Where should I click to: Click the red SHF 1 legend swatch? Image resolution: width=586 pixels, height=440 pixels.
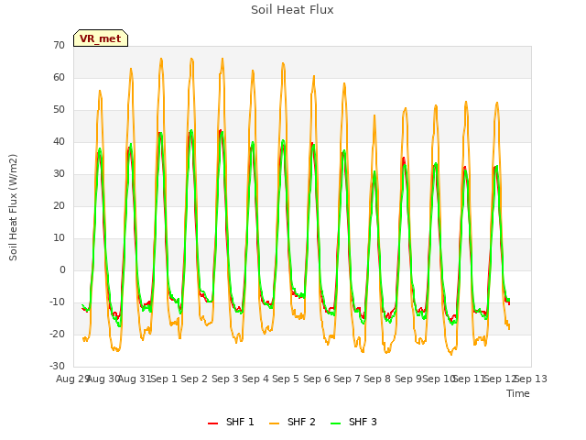212,423
